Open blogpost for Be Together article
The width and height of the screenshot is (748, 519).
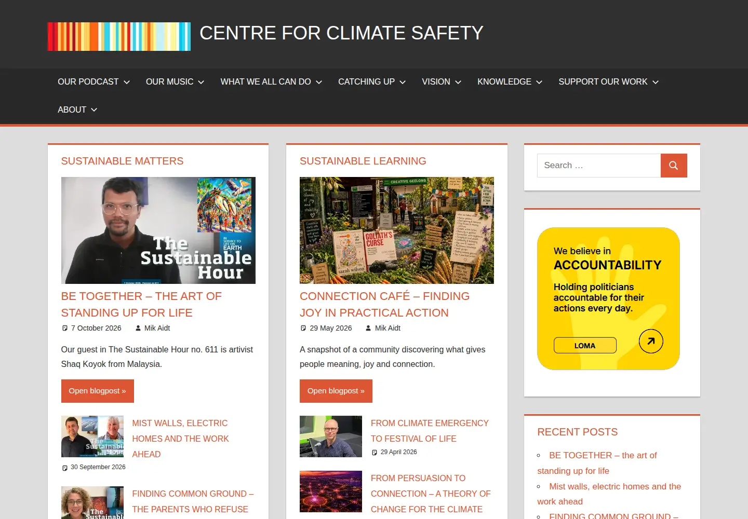tap(98, 391)
